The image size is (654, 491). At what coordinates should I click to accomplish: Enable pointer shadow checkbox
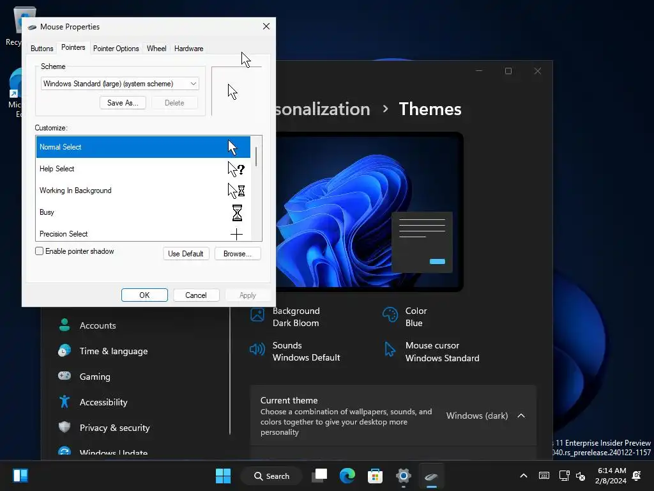pos(39,251)
